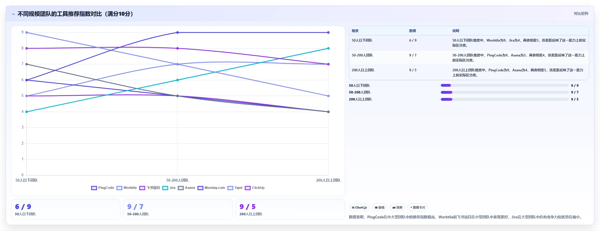Viewport: 600px width, 231px height.
Task: Toggle the Tapd legend swatch
Action: (231, 188)
